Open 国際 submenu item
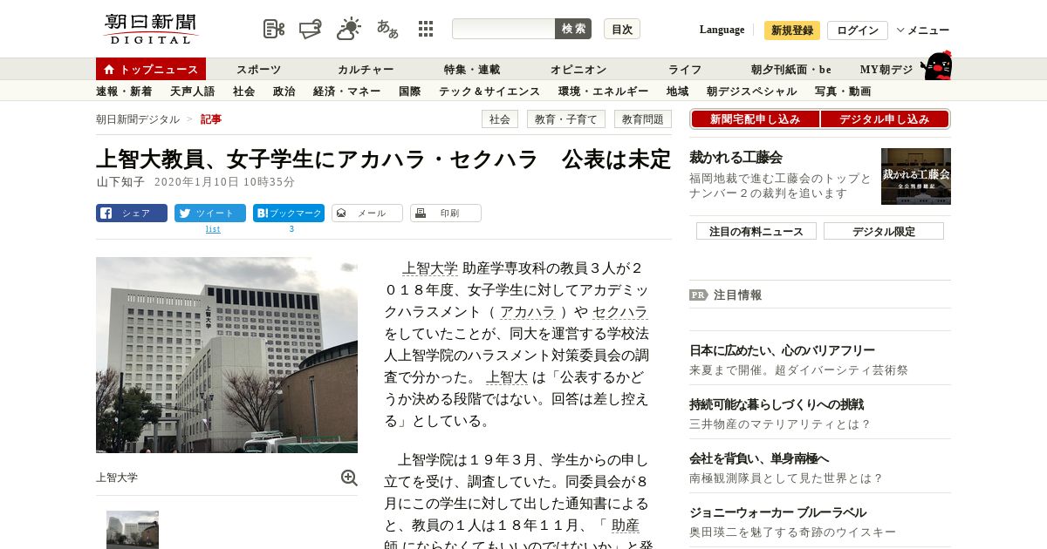 coord(409,91)
